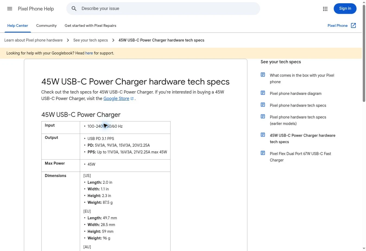Click the external link icon after Google Store
366x251 pixels.
(132, 99)
